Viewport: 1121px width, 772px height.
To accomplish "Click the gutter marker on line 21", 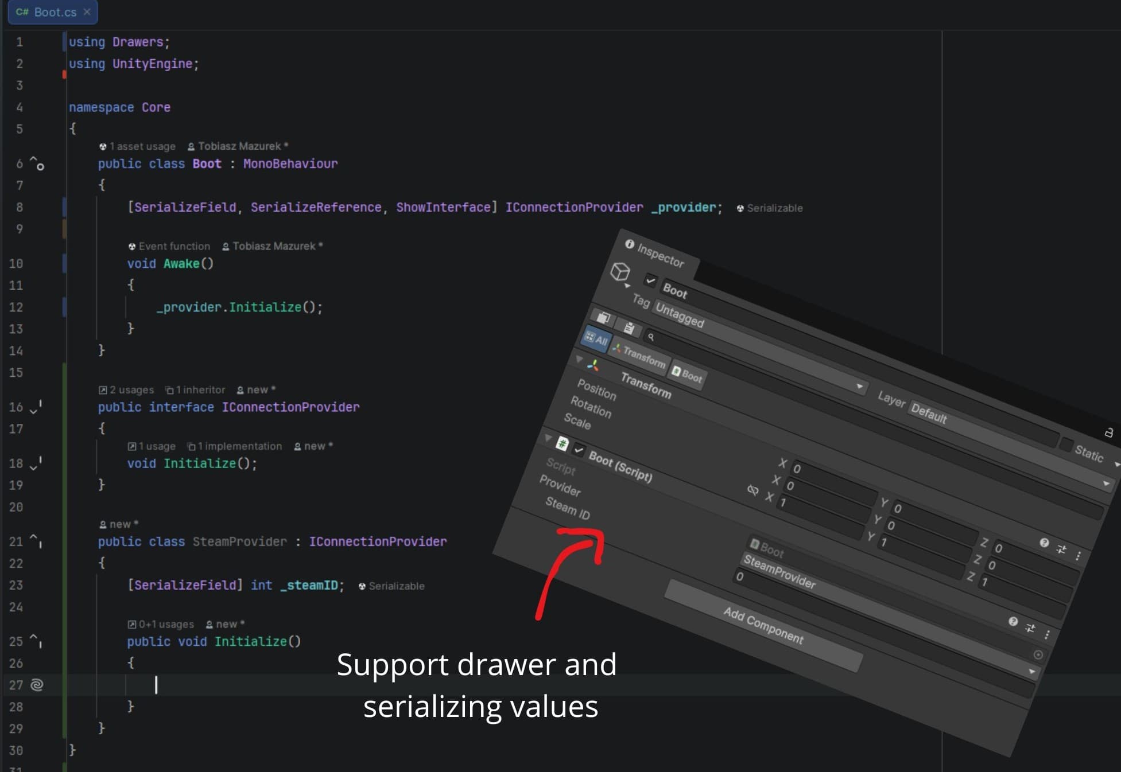I will point(36,541).
